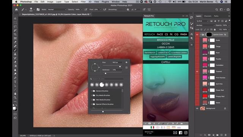This screenshot has width=243, height=137.
Task: Select the Clone Stamp tool
Action: coord(15,54)
